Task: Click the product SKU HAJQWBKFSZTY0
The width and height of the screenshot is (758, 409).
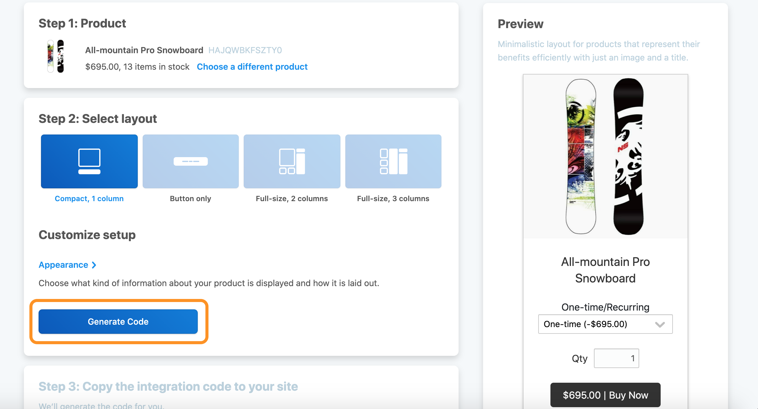Action: point(245,50)
